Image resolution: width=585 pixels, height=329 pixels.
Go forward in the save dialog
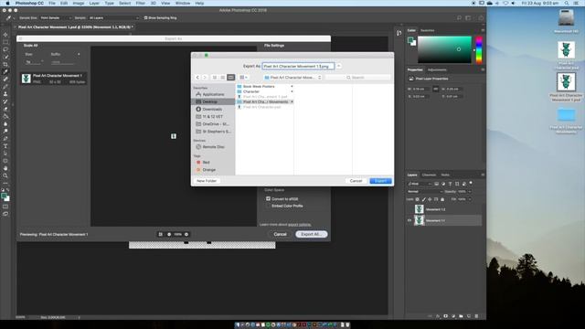click(205, 77)
